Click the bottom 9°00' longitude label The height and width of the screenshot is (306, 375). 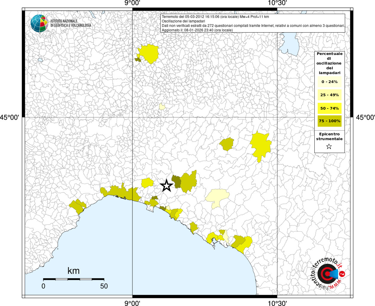click(x=132, y=303)
